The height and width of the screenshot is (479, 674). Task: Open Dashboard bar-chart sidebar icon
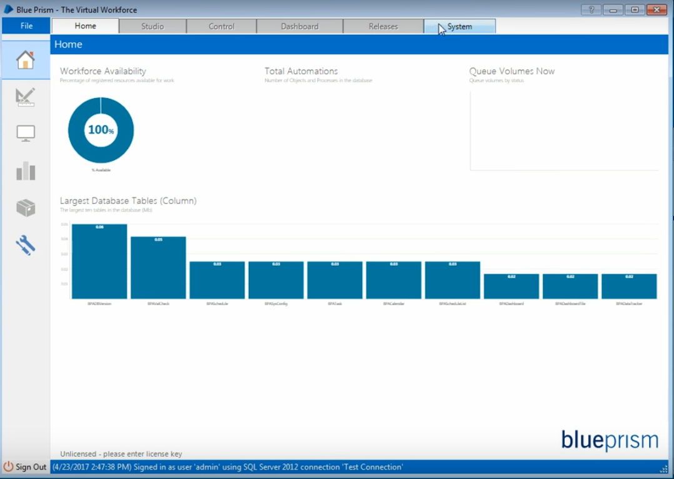[25, 171]
